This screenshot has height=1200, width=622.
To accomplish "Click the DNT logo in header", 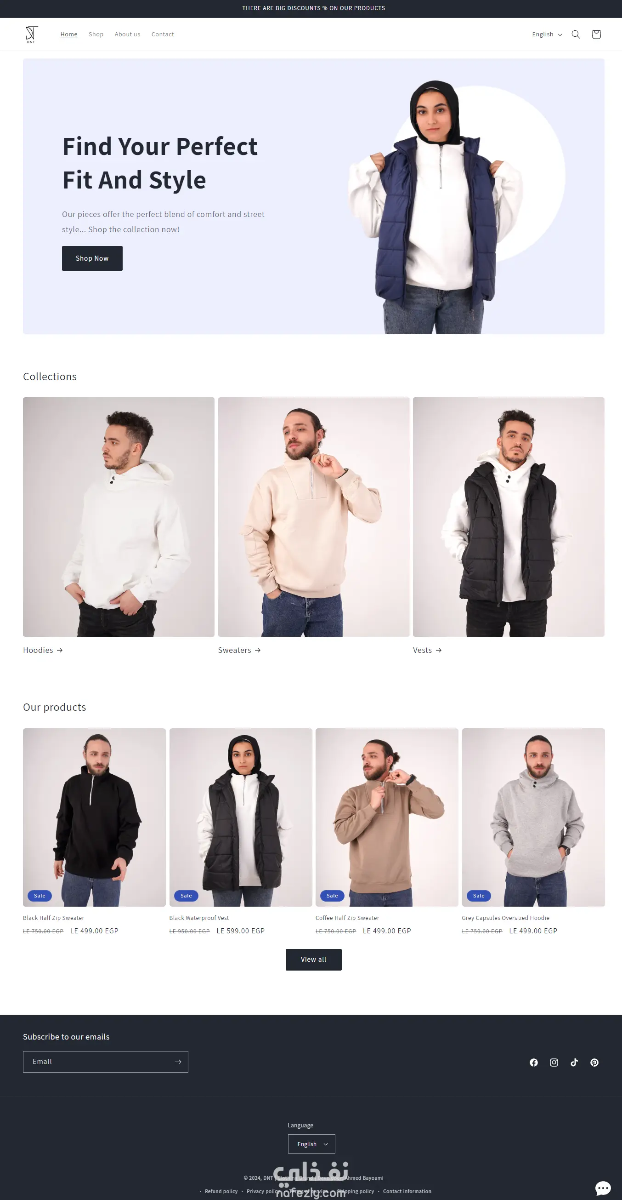I will (x=31, y=34).
